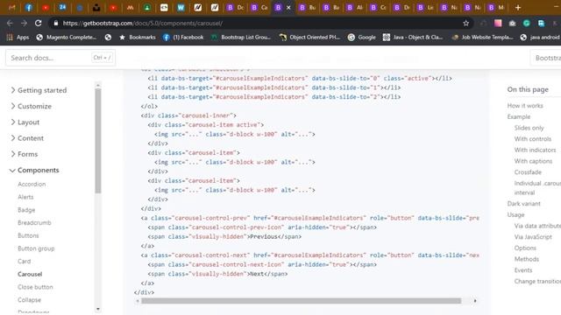Switch to the Bootstrap tab labeled Li
Image resolution: width=561 pixels, height=315 pixels.
point(426,8)
